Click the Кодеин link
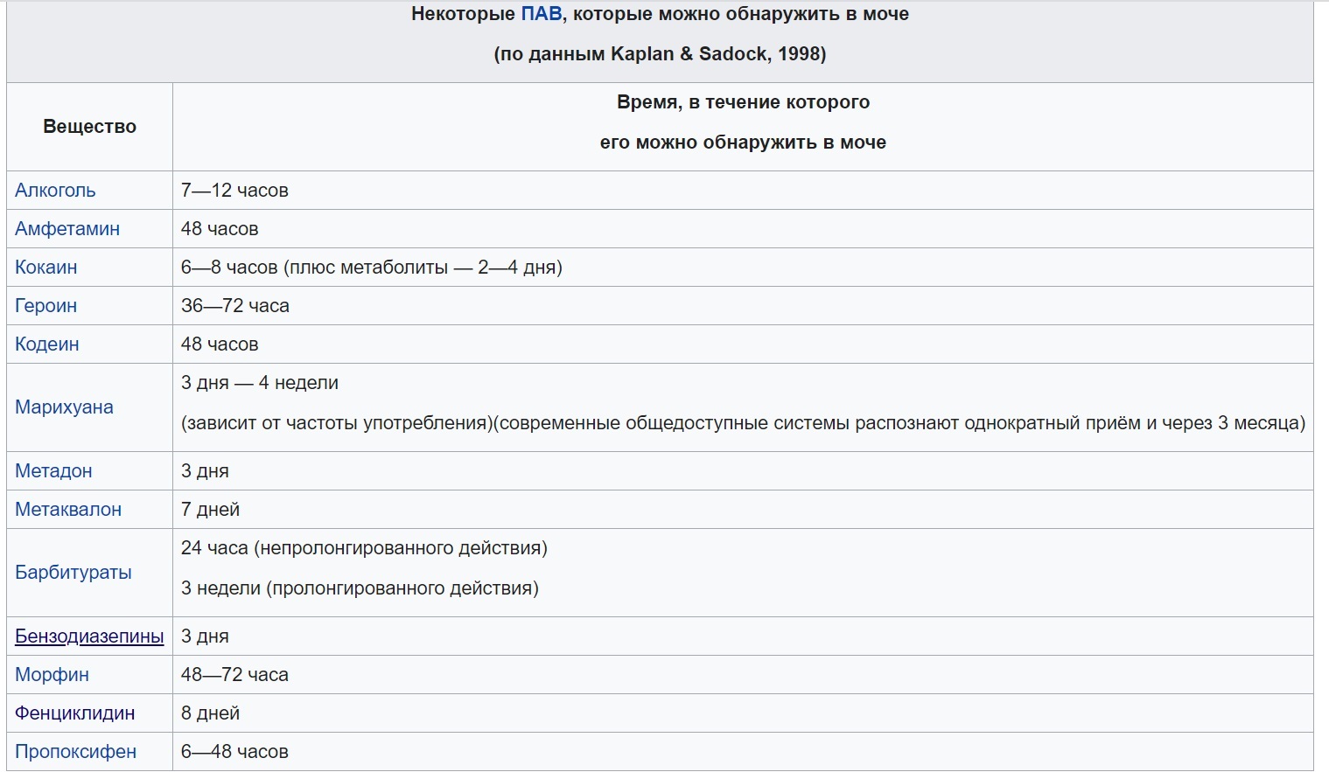The width and height of the screenshot is (1329, 772). (47, 344)
